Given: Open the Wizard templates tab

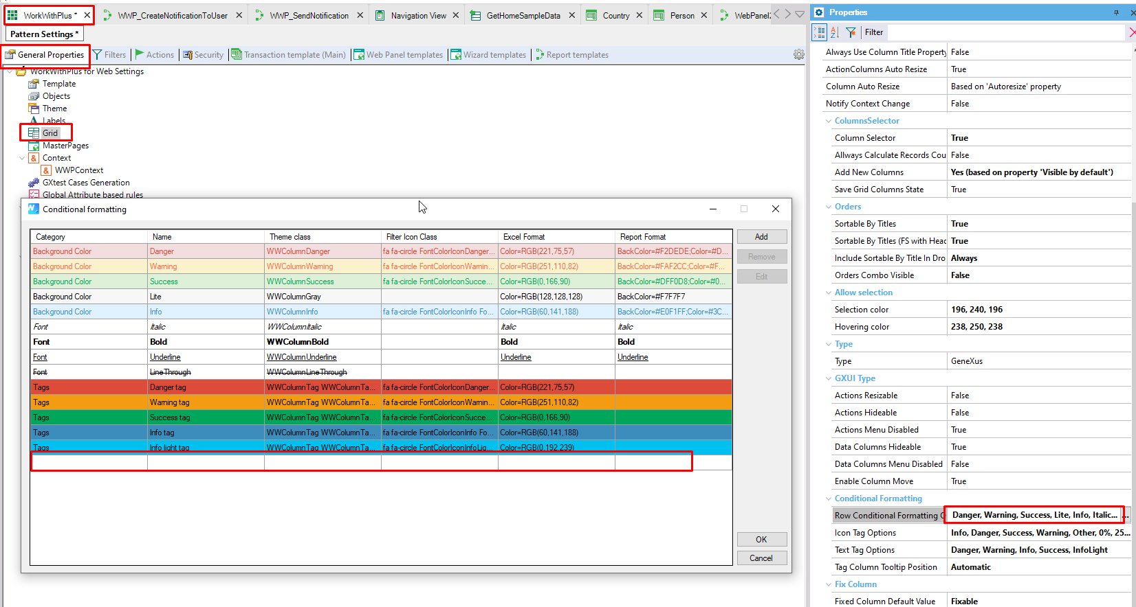Looking at the screenshot, I should (x=488, y=55).
